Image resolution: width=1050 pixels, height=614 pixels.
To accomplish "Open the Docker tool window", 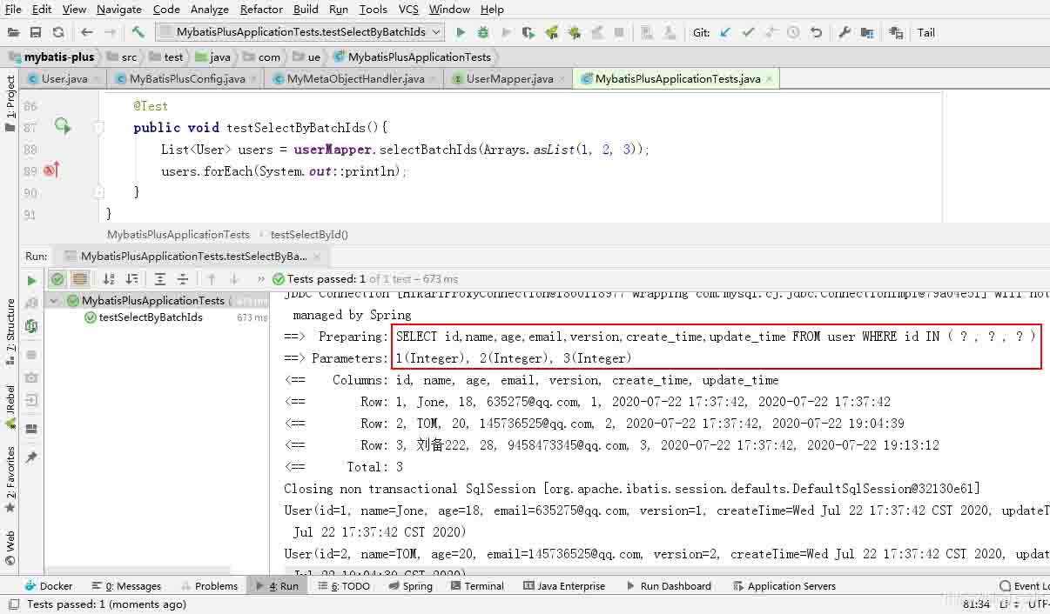I will click(x=49, y=586).
